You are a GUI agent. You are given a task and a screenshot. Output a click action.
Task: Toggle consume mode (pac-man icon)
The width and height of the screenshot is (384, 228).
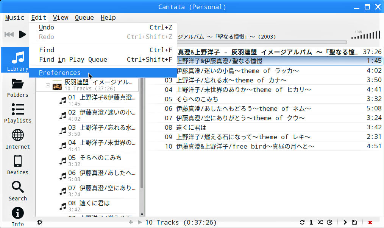click(x=329, y=222)
